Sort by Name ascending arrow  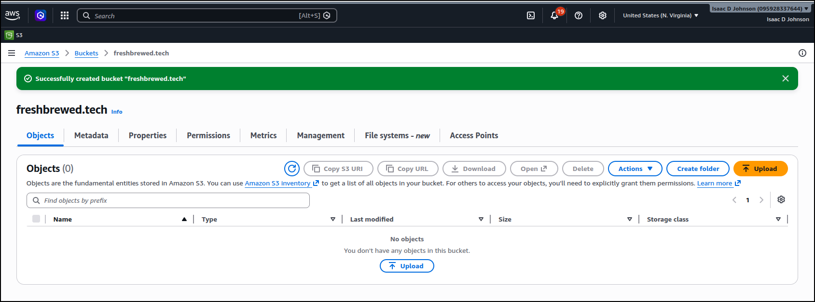(184, 219)
